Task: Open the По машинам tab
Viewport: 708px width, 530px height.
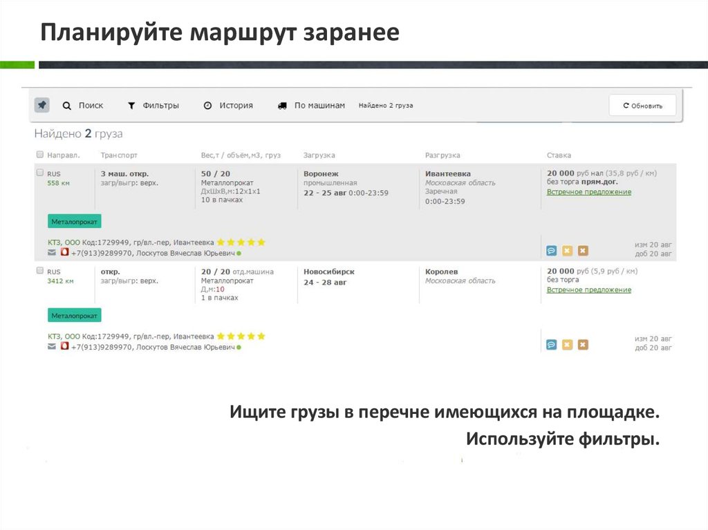Action: 319,105
